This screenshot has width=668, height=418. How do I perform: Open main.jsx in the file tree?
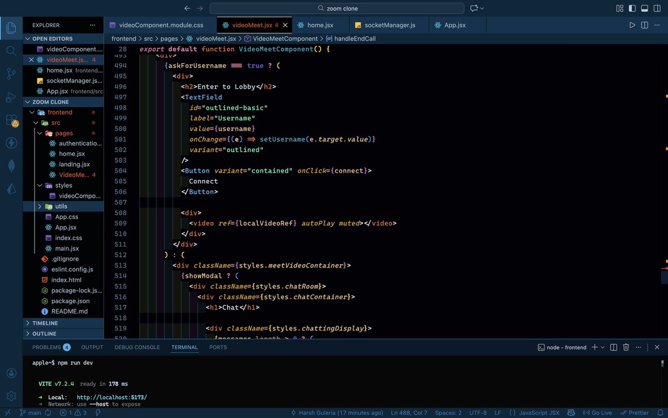pos(63,248)
